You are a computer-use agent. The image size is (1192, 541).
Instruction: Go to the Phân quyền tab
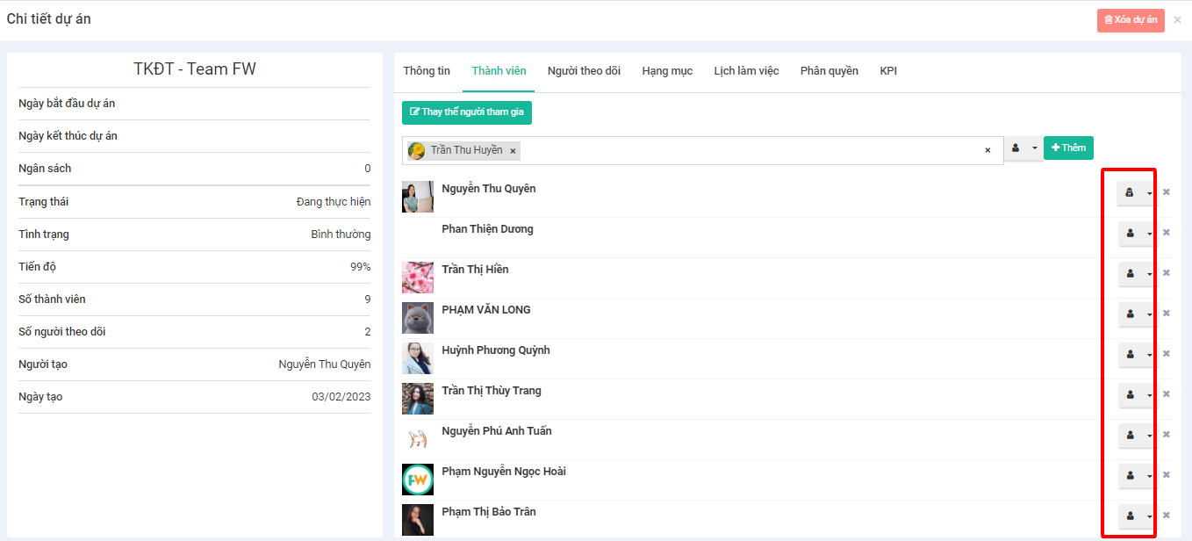(x=829, y=71)
